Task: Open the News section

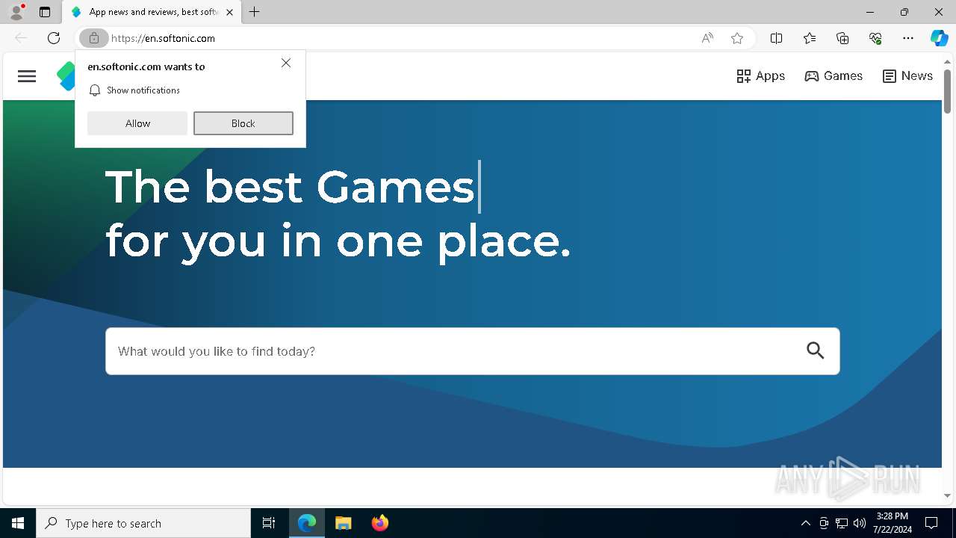Action: [x=907, y=76]
